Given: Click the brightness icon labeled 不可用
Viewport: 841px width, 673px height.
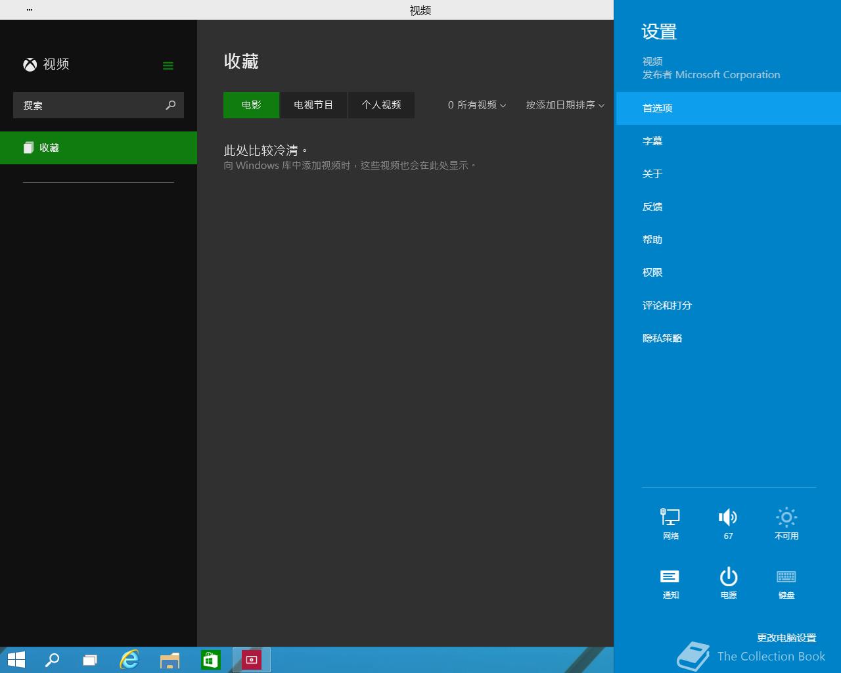Looking at the screenshot, I should (786, 523).
